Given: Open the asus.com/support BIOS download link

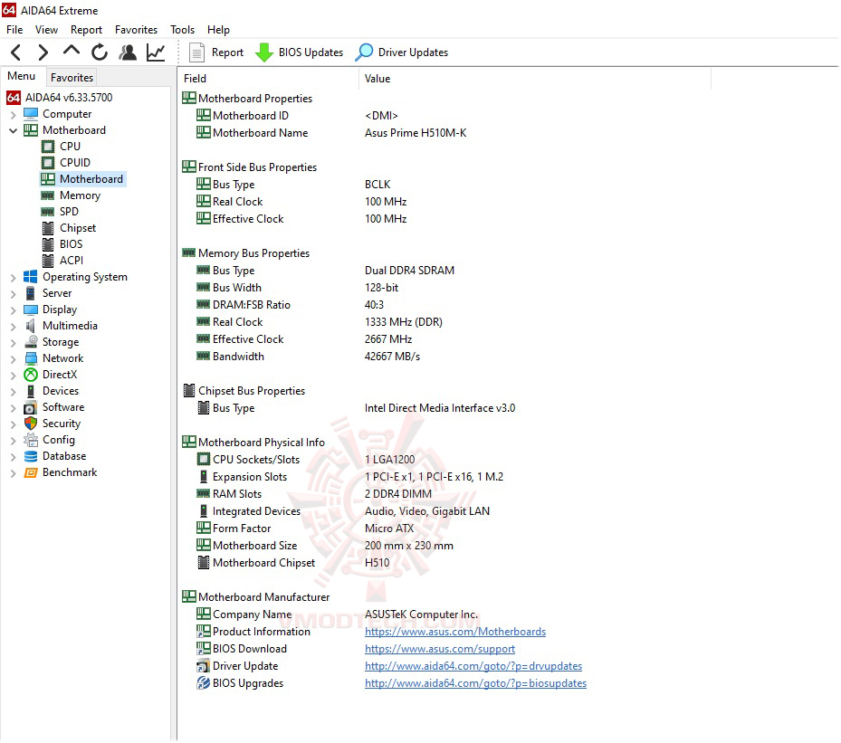Looking at the screenshot, I should (x=440, y=649).
